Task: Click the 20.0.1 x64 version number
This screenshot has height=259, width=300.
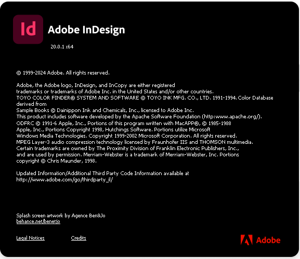Action: [x=62, y=47]
